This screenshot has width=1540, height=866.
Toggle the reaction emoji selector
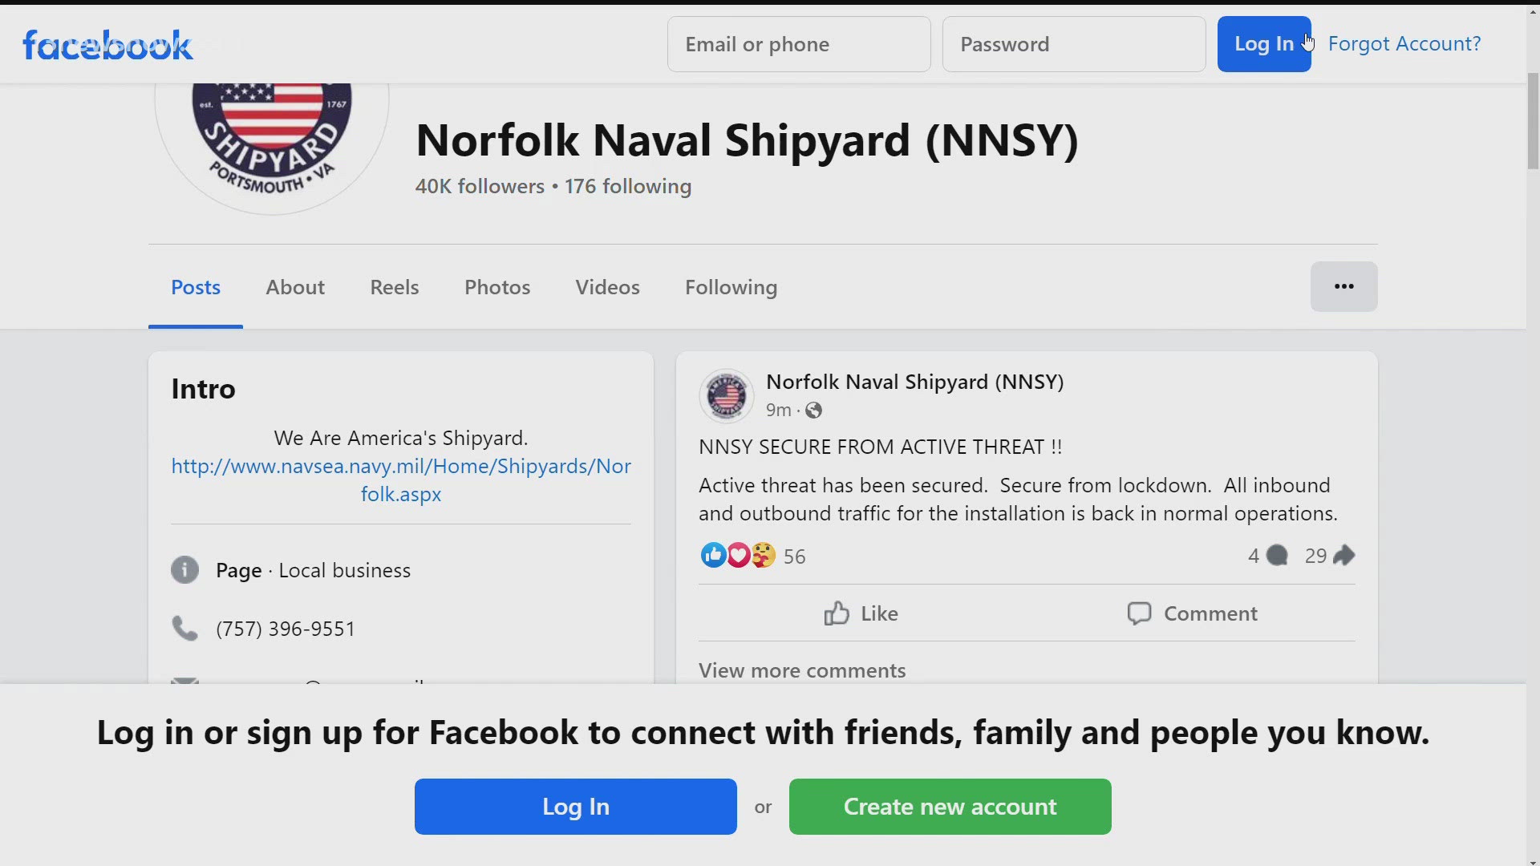[x=860, y=613]
